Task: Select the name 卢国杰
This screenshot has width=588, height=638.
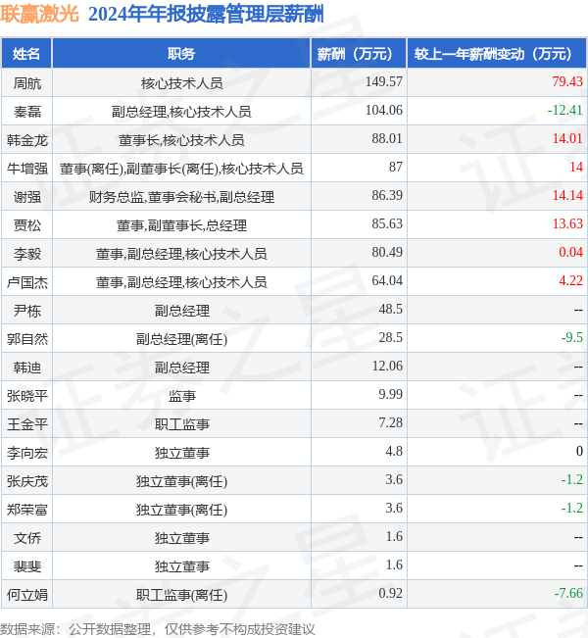Action: point(27,282)
